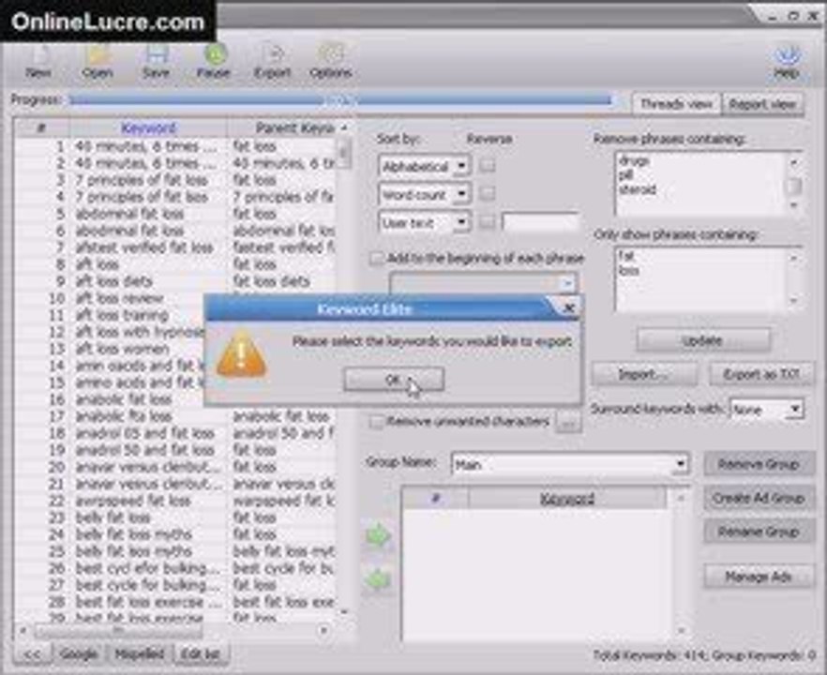Open the Alphabetical sort dropdown
Image resolution: width=827 pixels, height=675 pixels.
(461, 166)
